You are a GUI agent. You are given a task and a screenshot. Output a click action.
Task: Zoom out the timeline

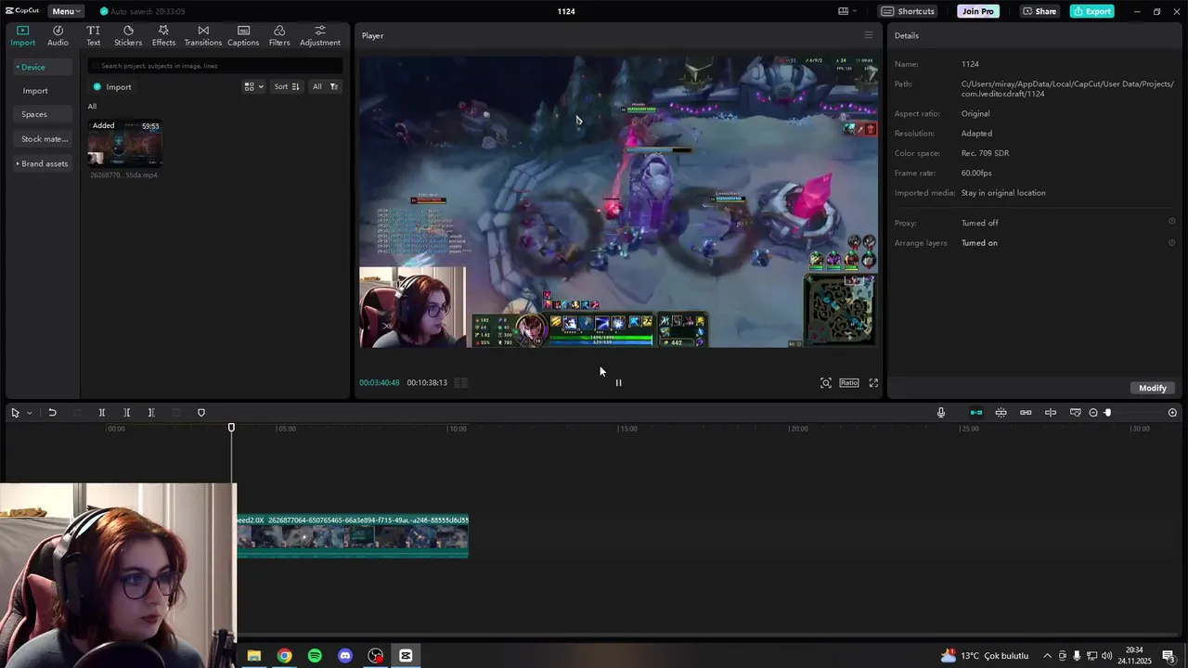(x=1093, y=413)
